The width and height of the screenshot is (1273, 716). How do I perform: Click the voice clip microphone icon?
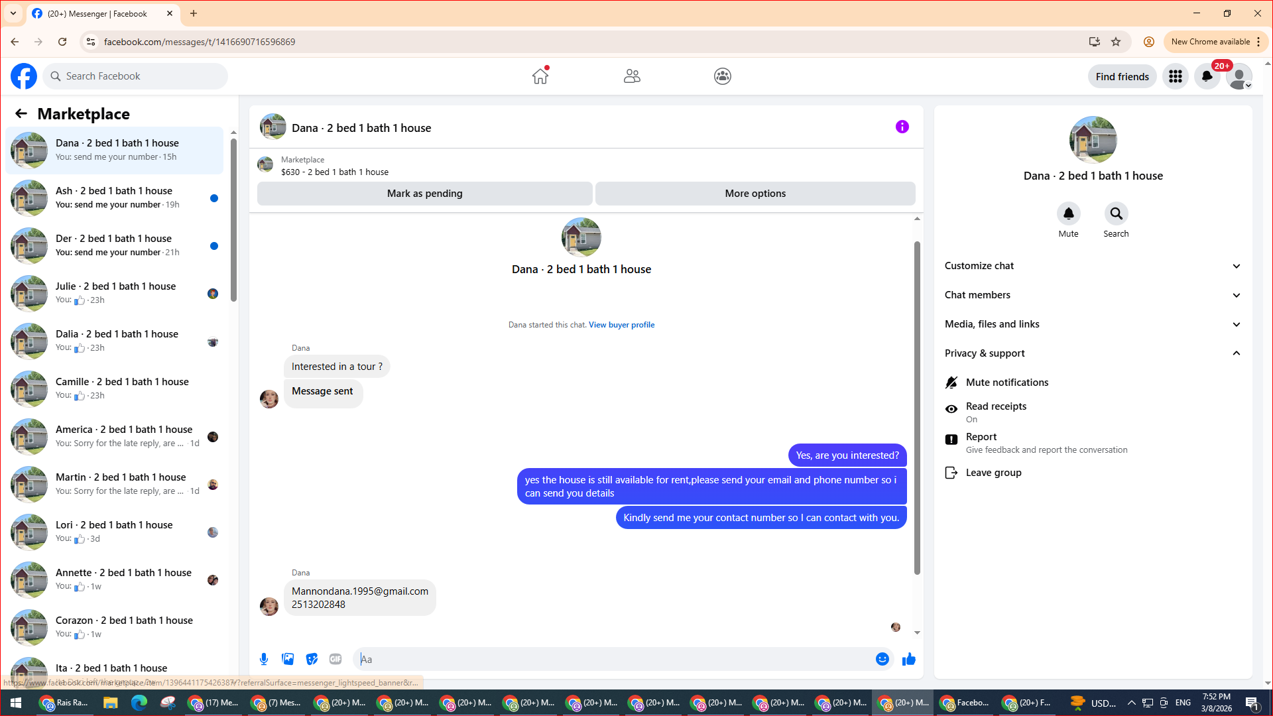click(264, 659)
